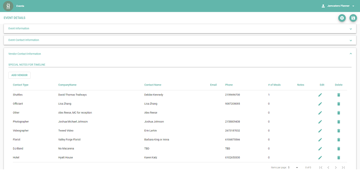
Task: Open the settings gear button
Action: tap(342, 18)
